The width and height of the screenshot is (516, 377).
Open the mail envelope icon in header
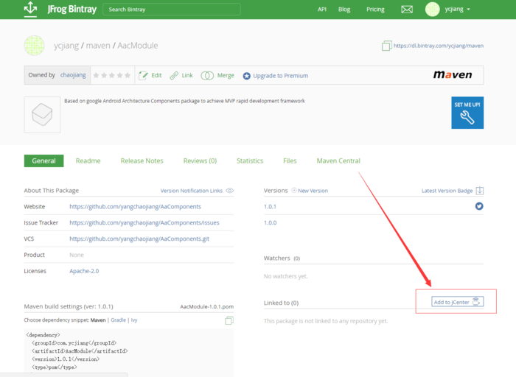coord(407,9)
